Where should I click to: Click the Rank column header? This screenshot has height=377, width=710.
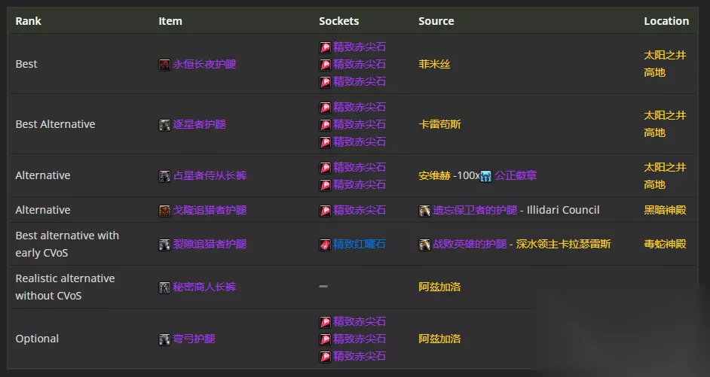pyautogui.click(x=29, y=21)
